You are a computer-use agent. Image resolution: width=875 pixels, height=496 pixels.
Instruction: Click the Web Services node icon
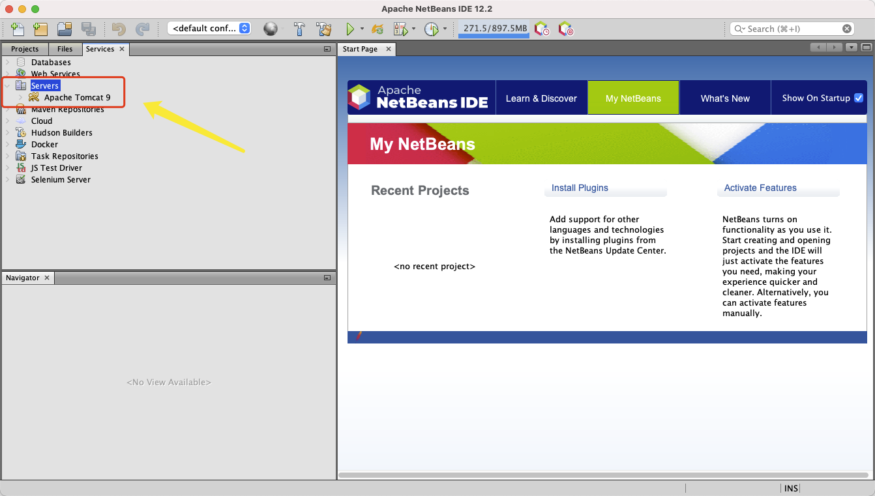pyautogui.click(x=21, y=74)
